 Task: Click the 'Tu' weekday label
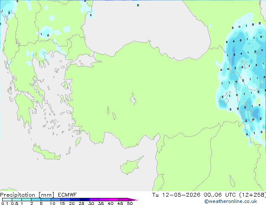coord(155,195)
